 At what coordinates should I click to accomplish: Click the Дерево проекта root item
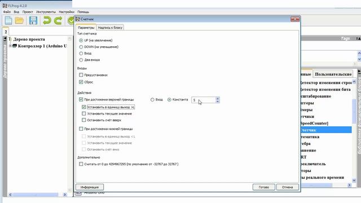pyautogui.click(x=29, y=39)
